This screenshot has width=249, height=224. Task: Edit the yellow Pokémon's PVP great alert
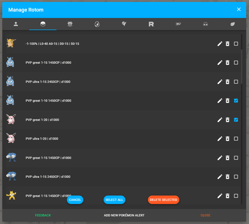[220, 196]
